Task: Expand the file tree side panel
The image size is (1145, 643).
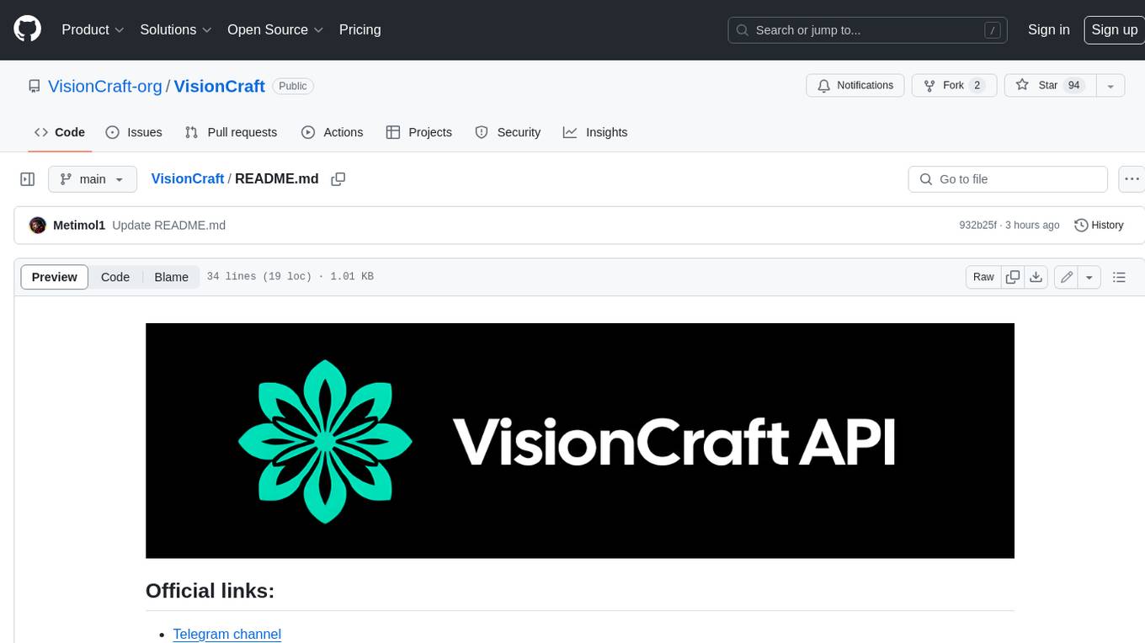Action: point(28,179)
